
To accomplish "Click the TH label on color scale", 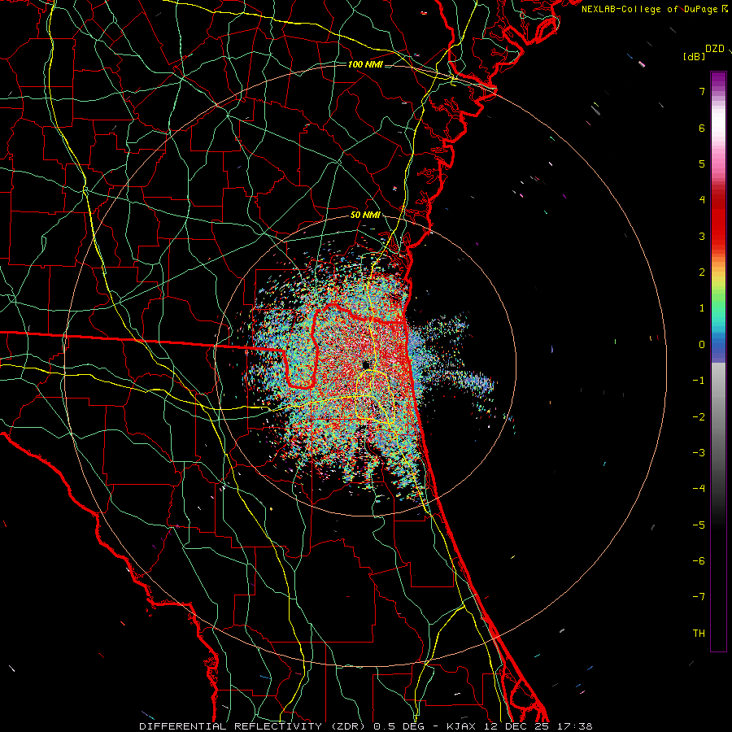I will [x=699, y=634].
